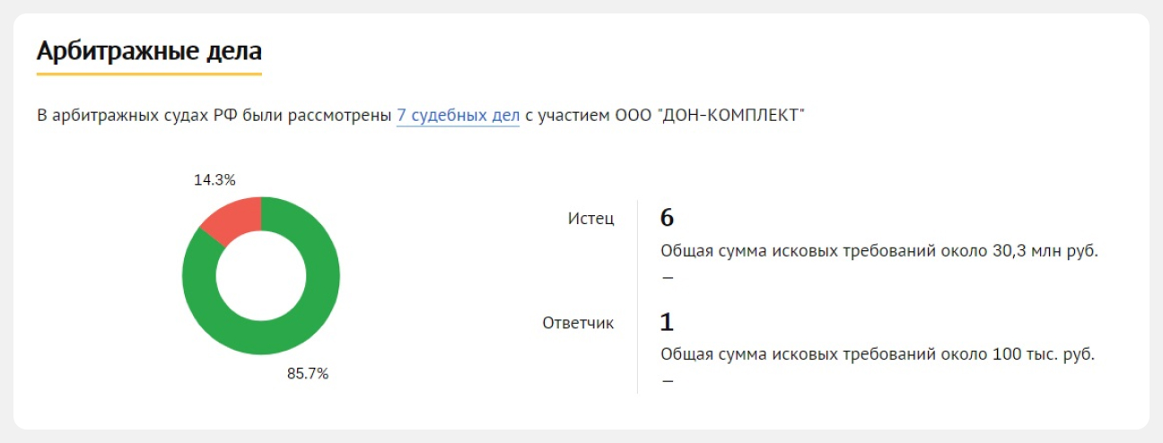
Task: Select the 14.3% chart label
Action: click(214, 180)
